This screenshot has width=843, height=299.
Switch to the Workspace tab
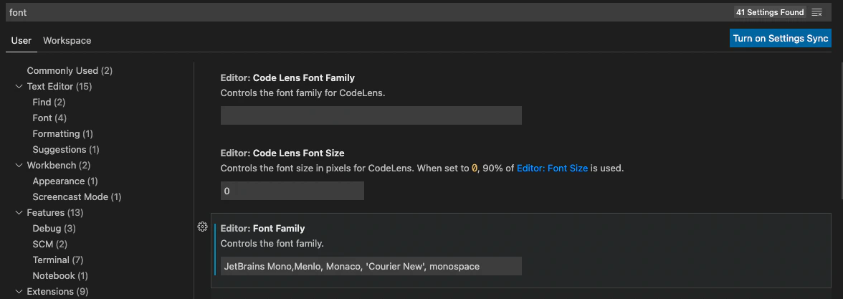coord(67,40)
